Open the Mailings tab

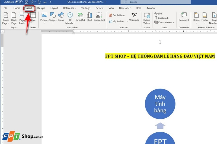[85, 8]
